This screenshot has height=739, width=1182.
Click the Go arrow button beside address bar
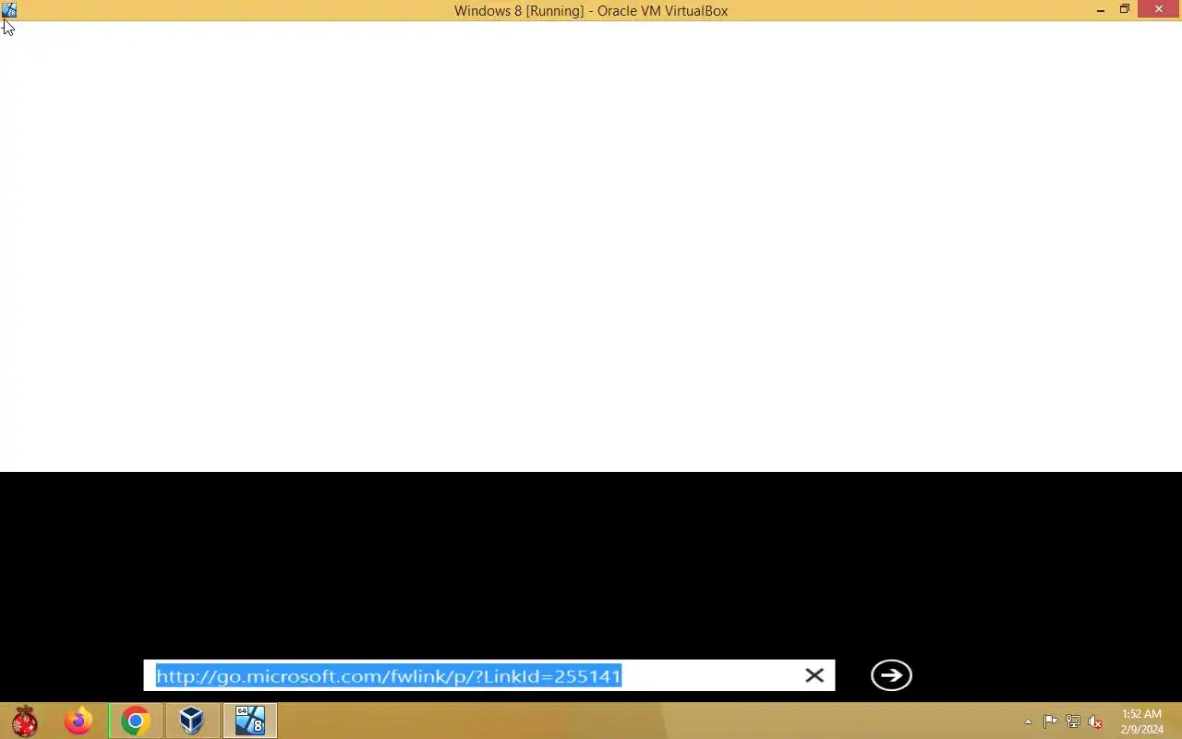[x=891, y=675]
